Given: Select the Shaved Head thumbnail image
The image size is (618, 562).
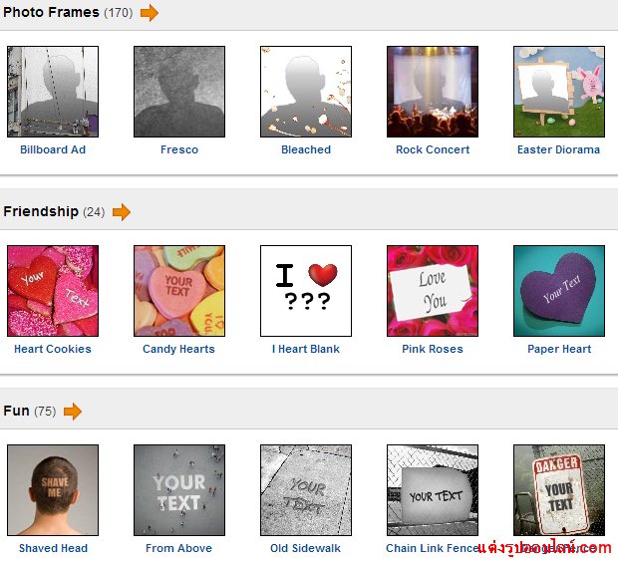Looking at the screenshot, I should (x=53, y=490).
